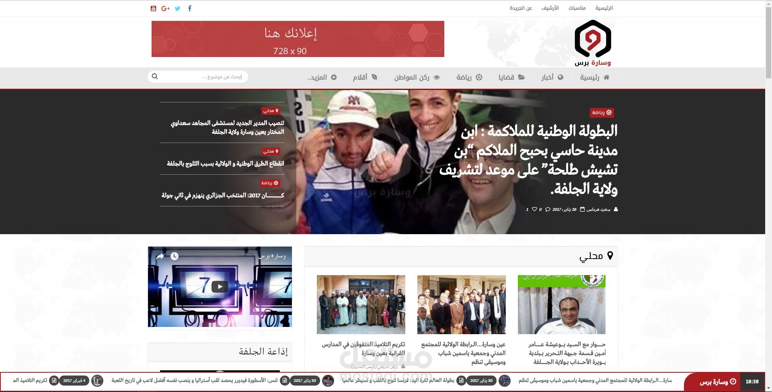Open مناسبات top bar link
The width and height of the screenshot is (772, 392).
click(x=577, y=8)
